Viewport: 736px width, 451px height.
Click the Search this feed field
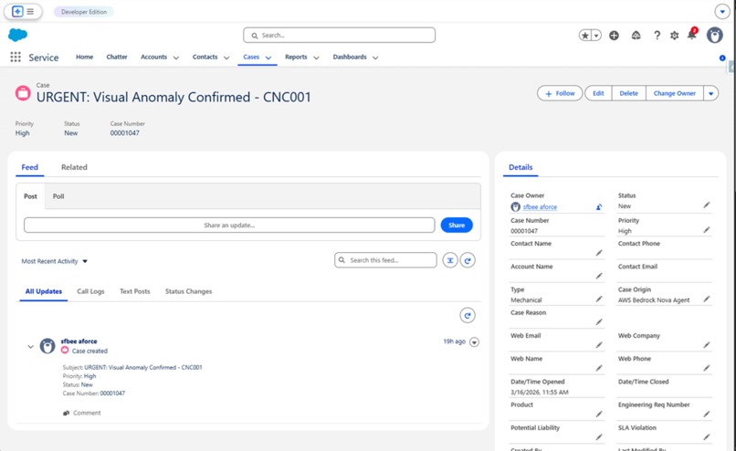click(385, 260)
